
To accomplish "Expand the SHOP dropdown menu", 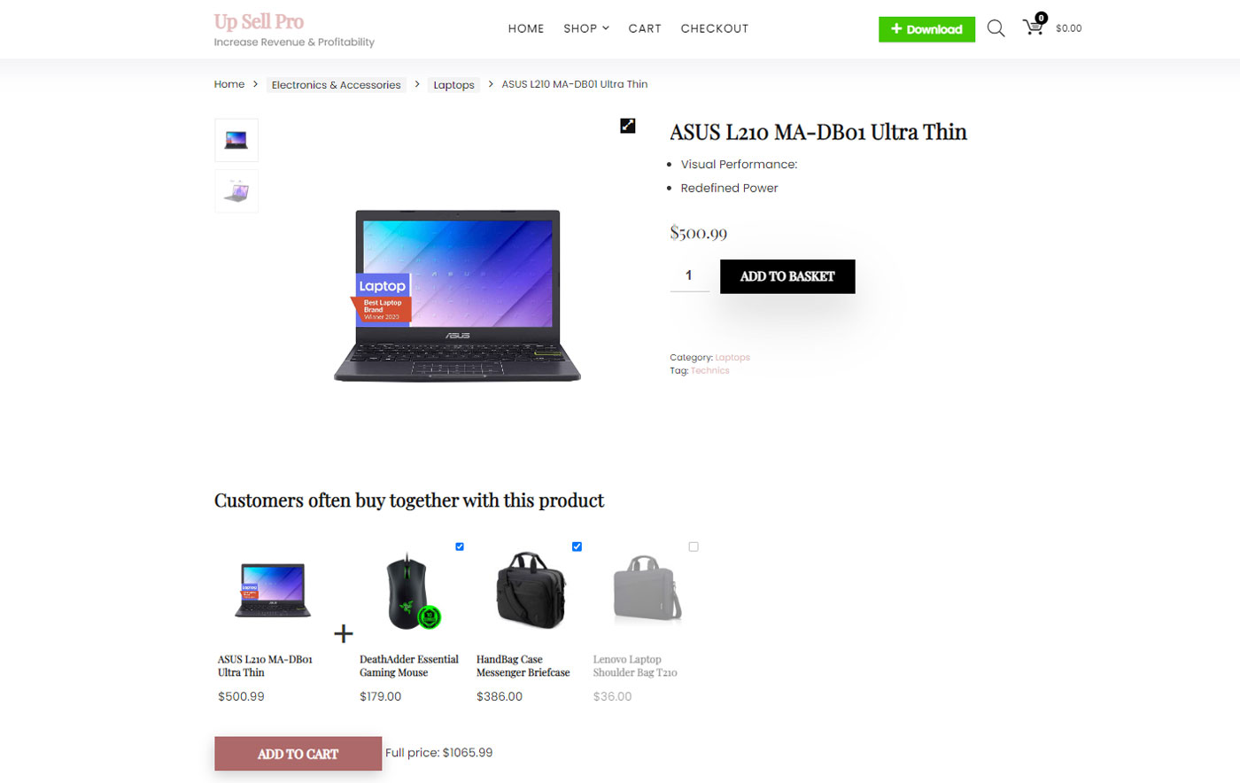I will pyautogui.click(x=586, y=28).
